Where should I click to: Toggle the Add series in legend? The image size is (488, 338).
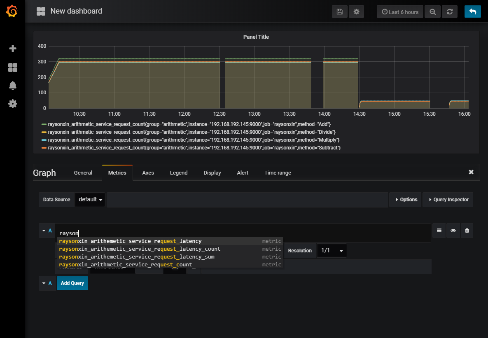(x=189, y=124)
